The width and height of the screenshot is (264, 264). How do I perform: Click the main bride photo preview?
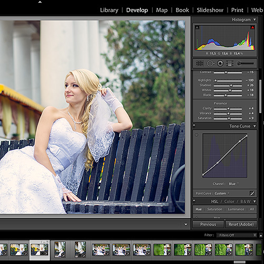(92, 117)
